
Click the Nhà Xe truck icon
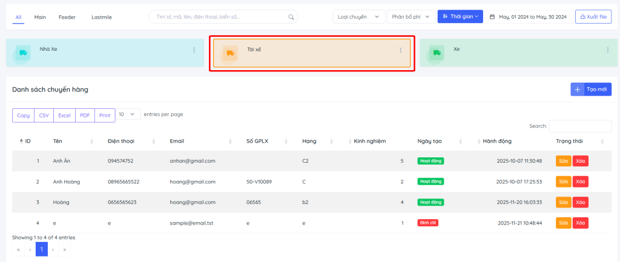[23, 53]
